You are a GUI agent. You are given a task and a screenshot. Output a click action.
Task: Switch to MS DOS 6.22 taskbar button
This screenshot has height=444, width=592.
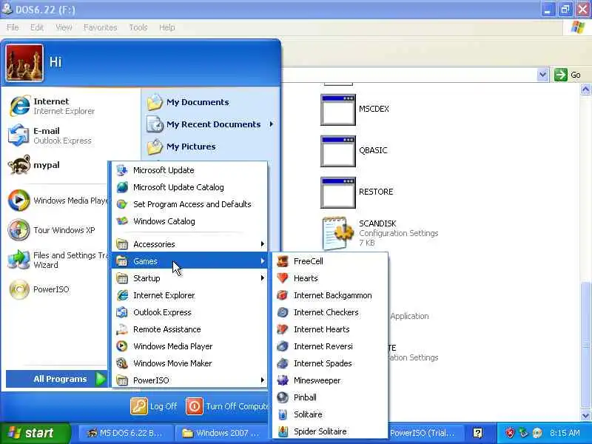tap(125, 433)
